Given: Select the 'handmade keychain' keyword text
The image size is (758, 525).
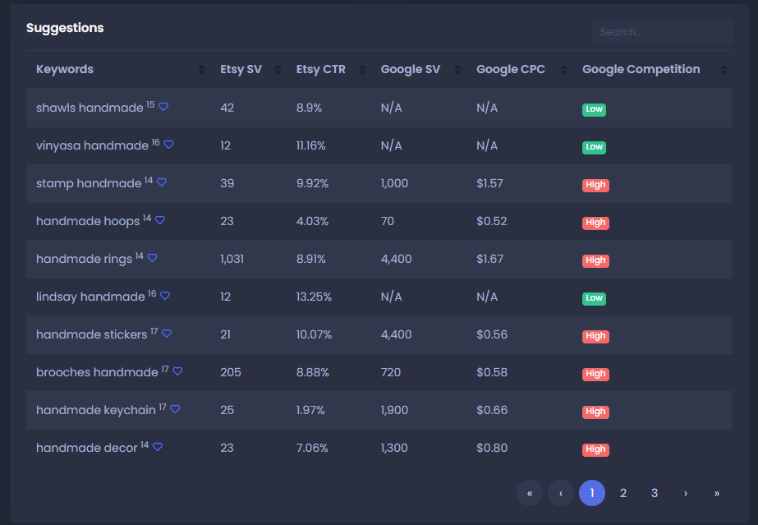Looking at the screenshot, I should click(96, 411).
